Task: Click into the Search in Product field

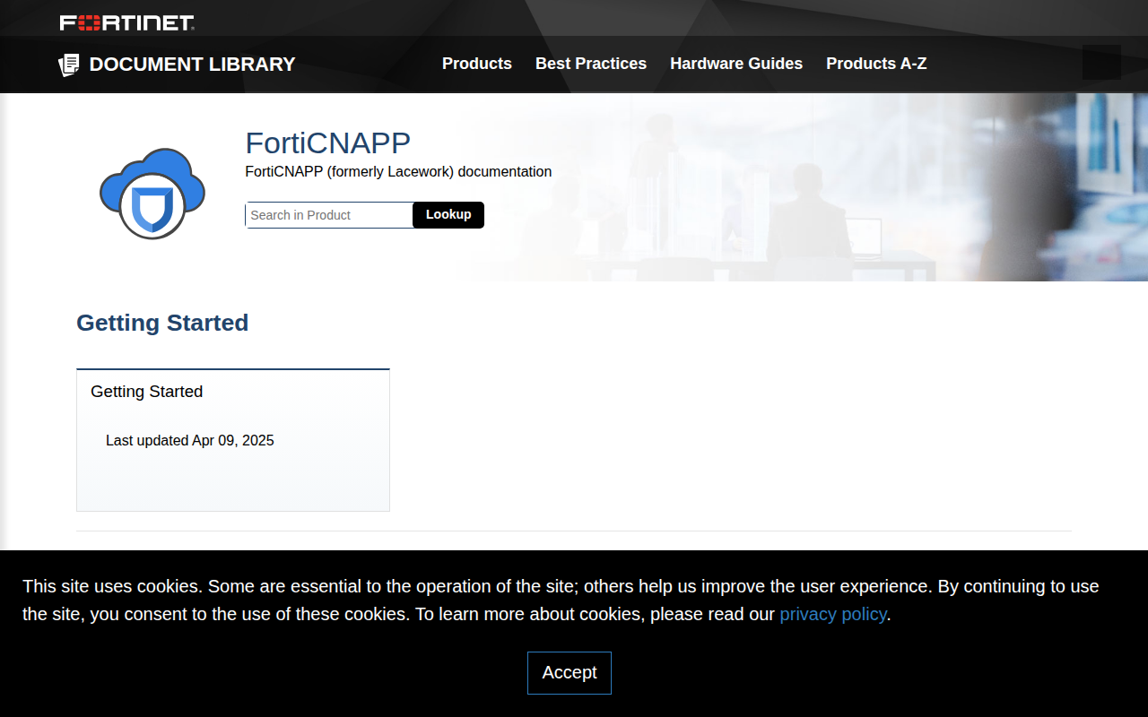Action: click(x=329, y=215)
